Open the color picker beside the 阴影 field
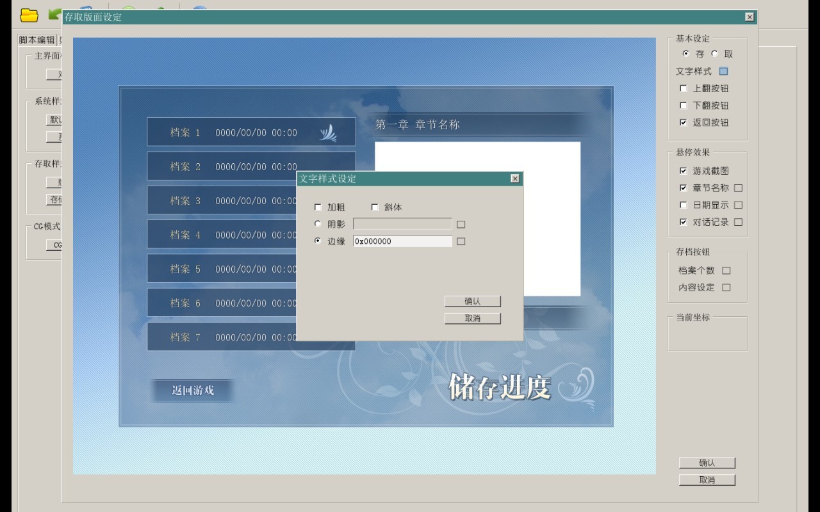 [x=461, y=225]
